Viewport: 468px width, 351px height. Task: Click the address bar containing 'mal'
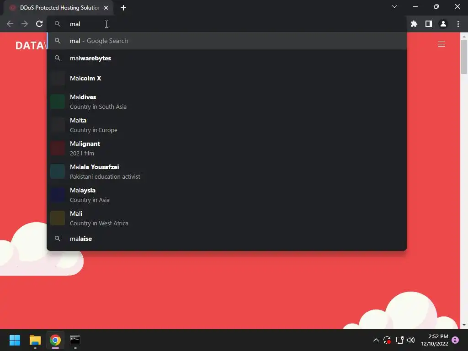pyautogui.click(x=227, y=24)
